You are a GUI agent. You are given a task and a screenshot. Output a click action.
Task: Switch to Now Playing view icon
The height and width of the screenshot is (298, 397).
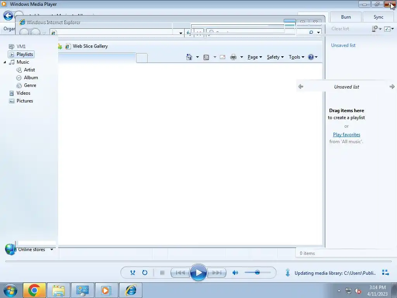(386, 273)
